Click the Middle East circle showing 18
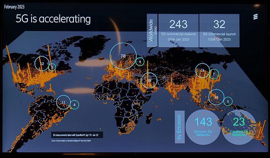 click(x=149, y=80)
